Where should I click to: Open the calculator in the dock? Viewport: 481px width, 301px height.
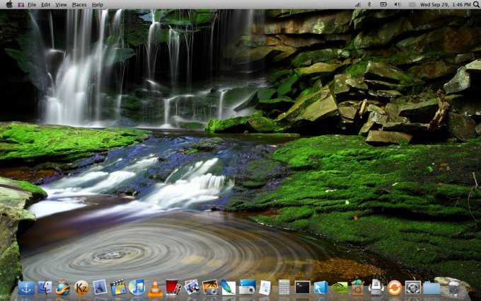click(284, 288)
